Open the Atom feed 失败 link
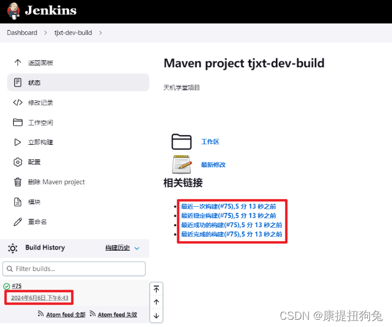The image size is (392, 327). (x=117, y=314)
